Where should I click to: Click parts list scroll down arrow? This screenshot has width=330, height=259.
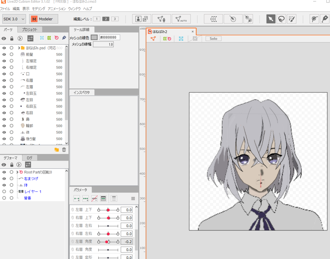[x=66, y=143]
